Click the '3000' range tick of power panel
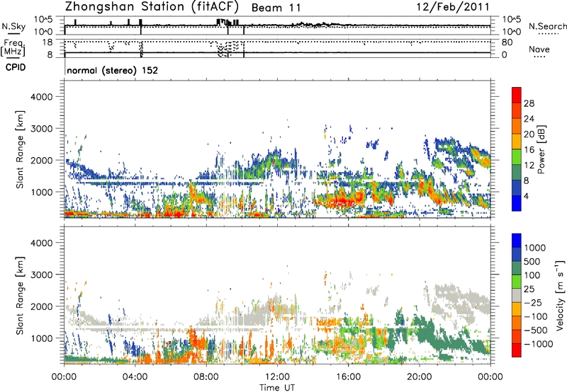This screenshot has height=392, width=567. click(x=42, y=129)
